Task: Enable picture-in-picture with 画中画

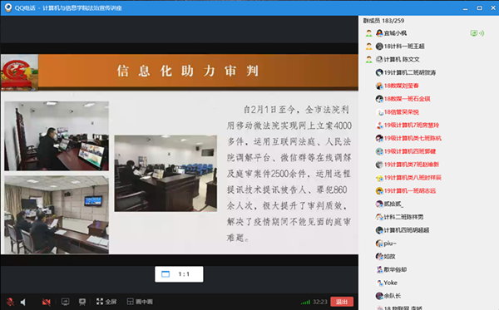Action: 140,302
